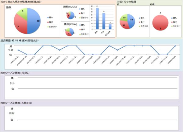
Task: Select the 1998/03/28(土) data point on history line
Action: [x=18, y=50]
